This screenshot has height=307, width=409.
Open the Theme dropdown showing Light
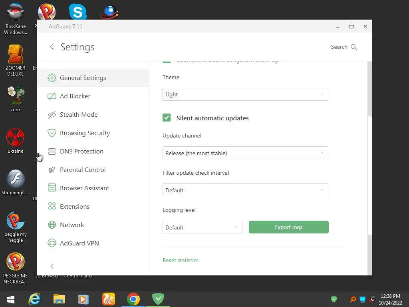245,94
